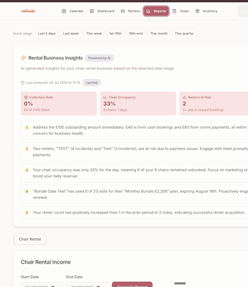The width and height of the screenshot is (248, 287).
Task: Click insight number 4 badge
Action: tap(27, 191)
